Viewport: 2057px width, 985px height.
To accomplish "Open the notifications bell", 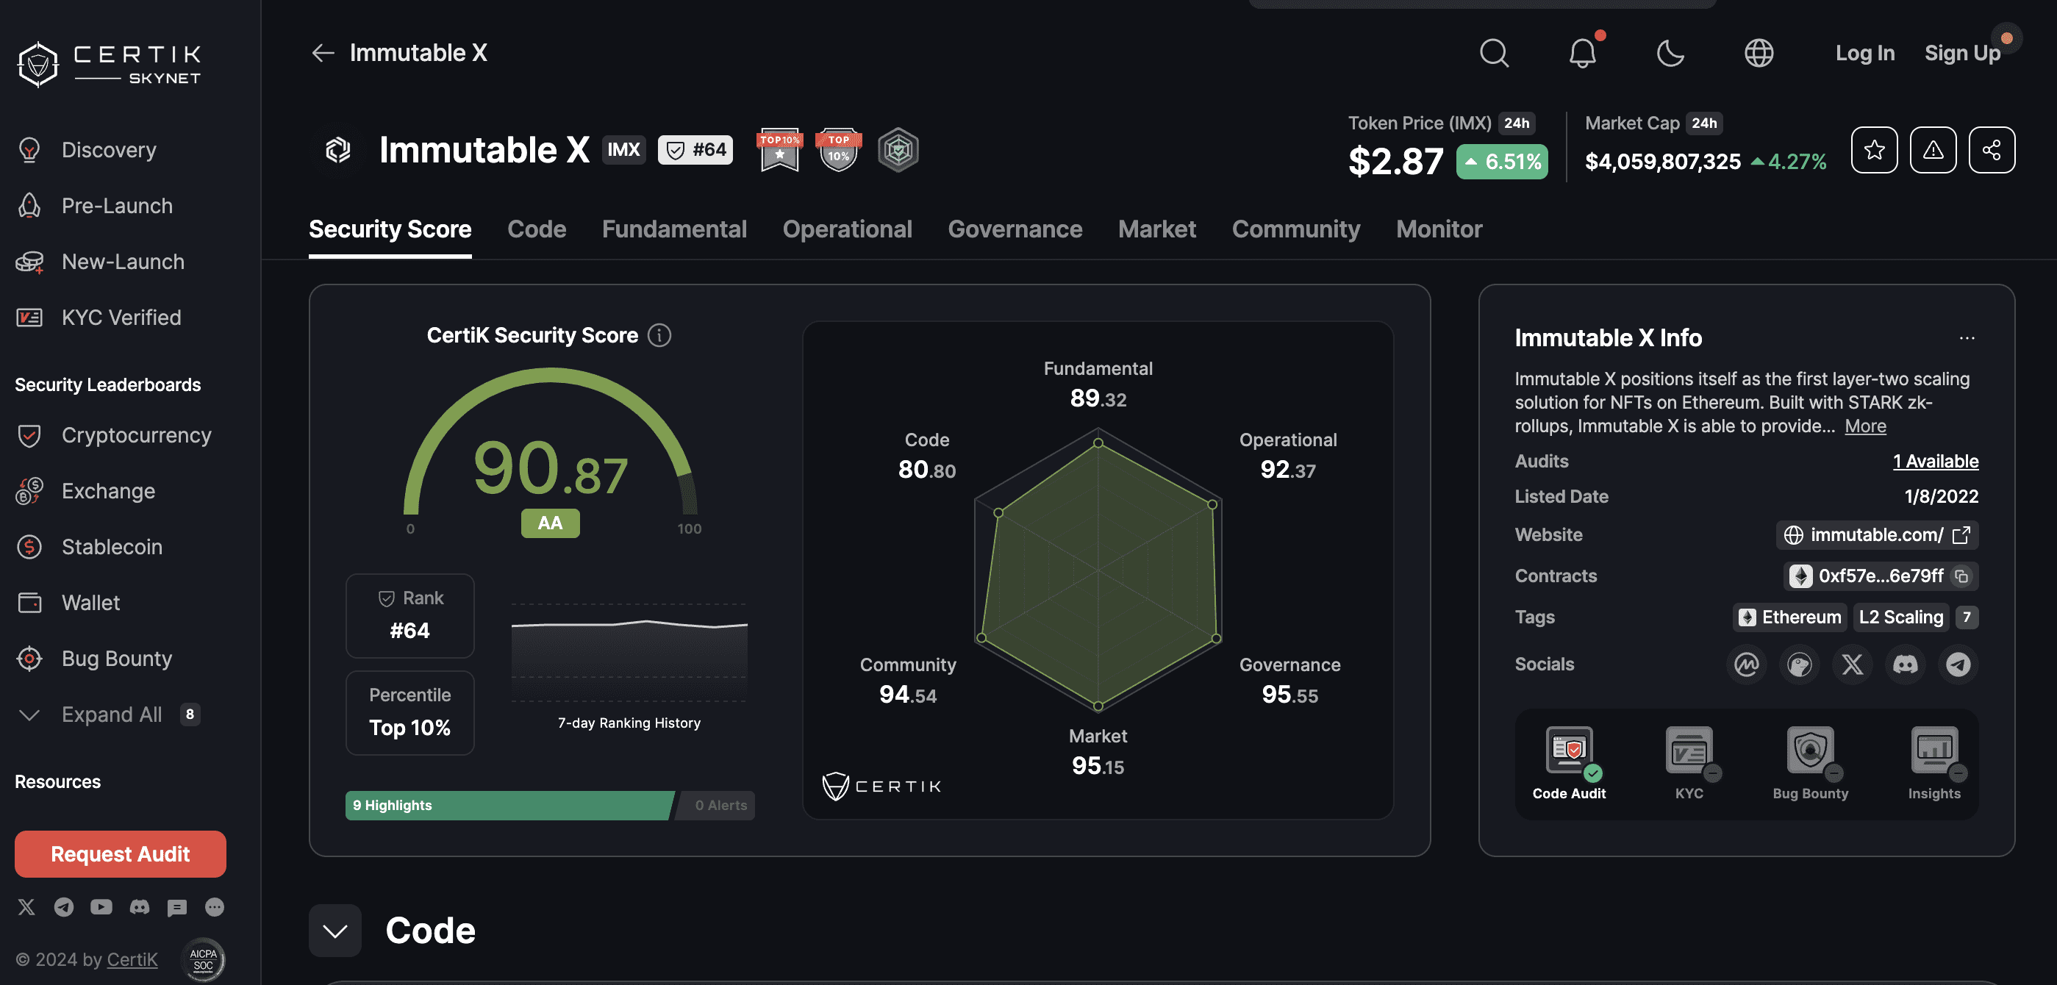I will pos(1582,54).
